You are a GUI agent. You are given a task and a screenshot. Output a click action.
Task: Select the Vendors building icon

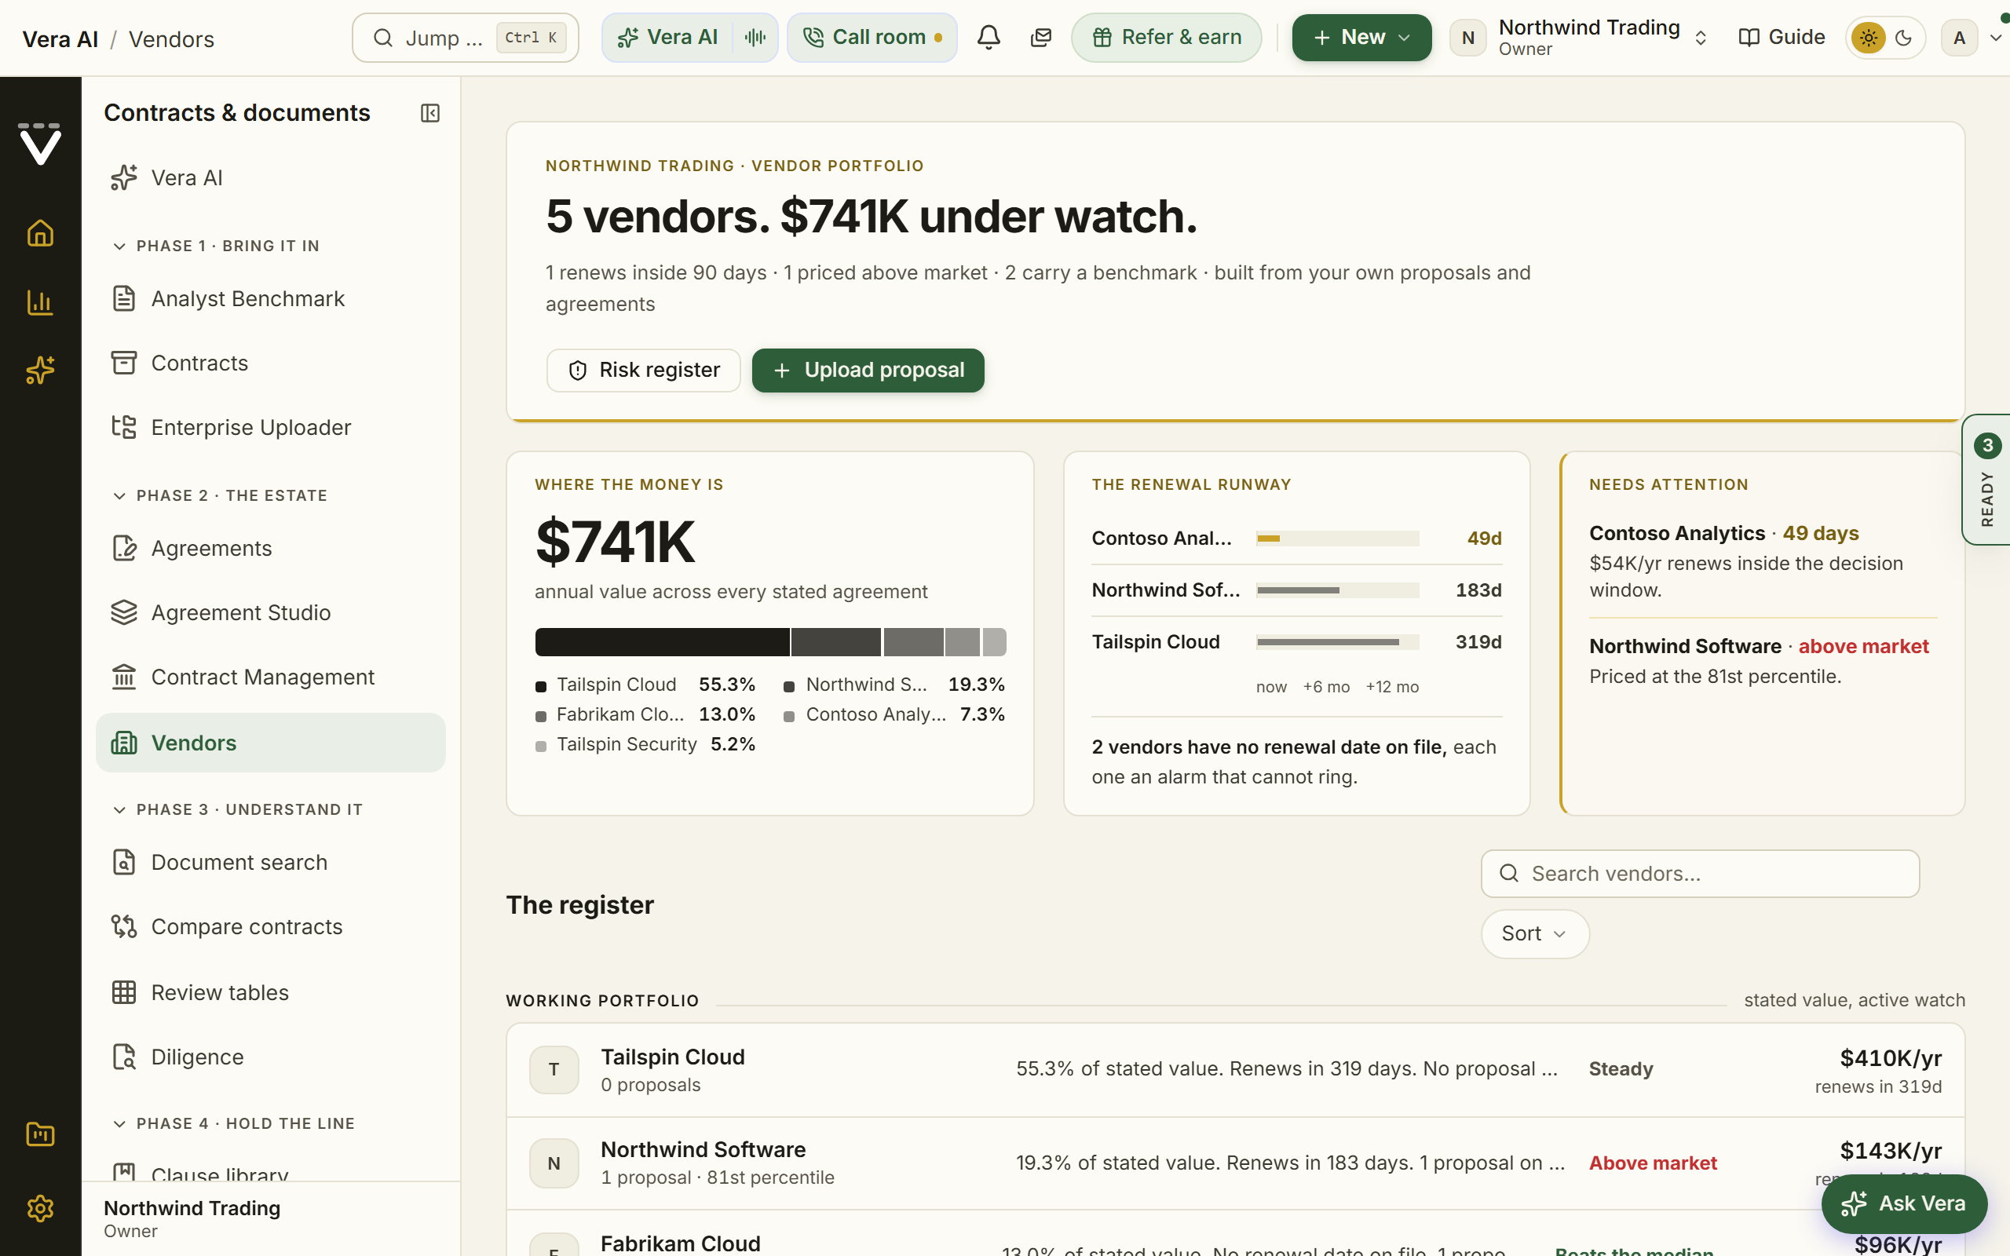pyautogui.click(x=124, y=743)
